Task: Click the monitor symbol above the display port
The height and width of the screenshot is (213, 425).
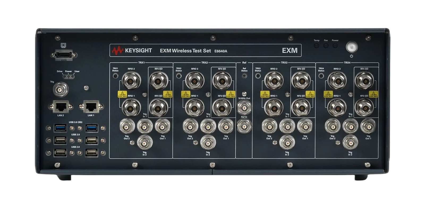Action: [63, 45]
